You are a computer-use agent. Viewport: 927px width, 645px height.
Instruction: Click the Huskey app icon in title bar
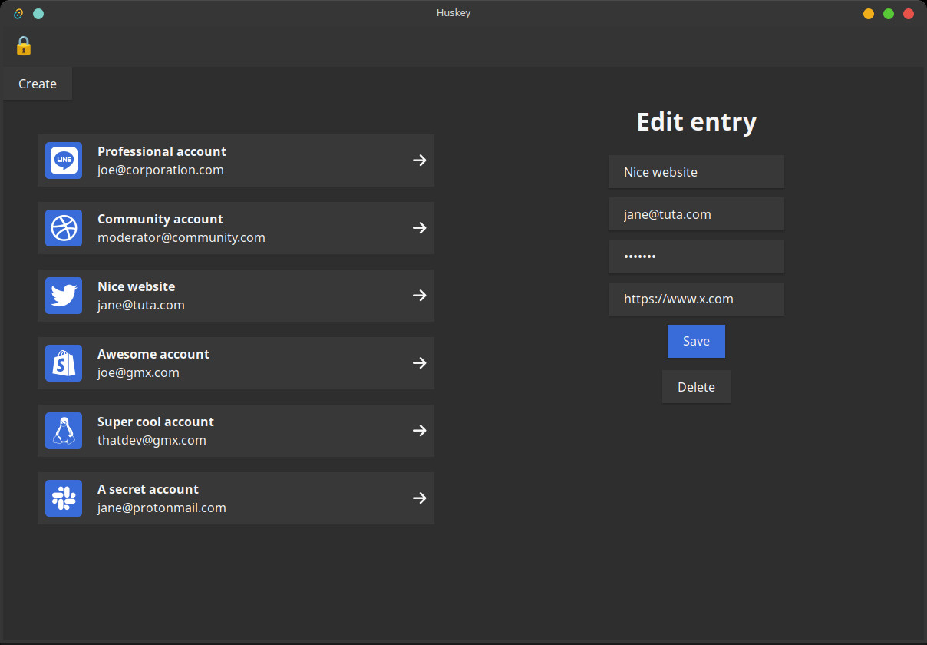(18, 13)
